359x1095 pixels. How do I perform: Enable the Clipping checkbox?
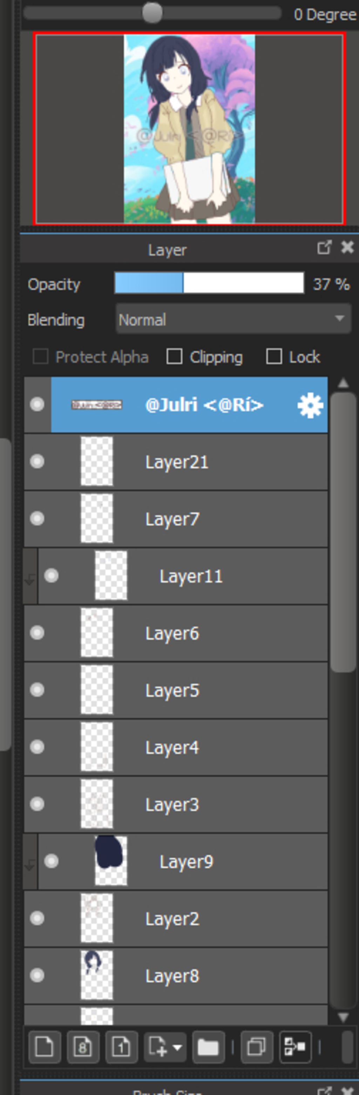(x=174, y=357)
